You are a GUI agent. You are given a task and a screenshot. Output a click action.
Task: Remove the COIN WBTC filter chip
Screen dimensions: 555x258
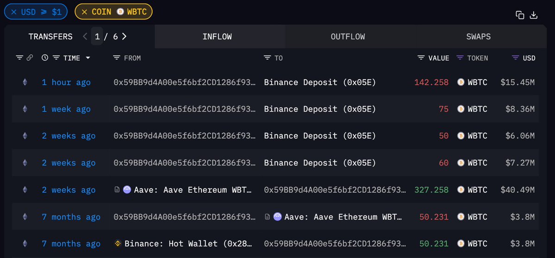point(84,12)
